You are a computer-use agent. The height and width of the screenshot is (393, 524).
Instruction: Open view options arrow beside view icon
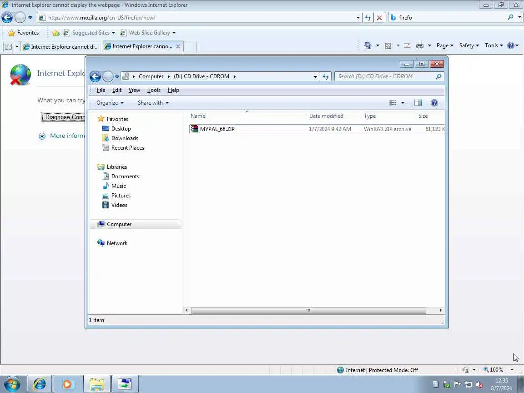tap(403, 103)
